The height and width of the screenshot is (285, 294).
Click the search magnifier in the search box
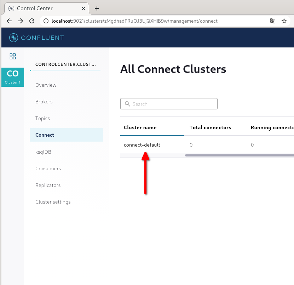coord(127,104)
